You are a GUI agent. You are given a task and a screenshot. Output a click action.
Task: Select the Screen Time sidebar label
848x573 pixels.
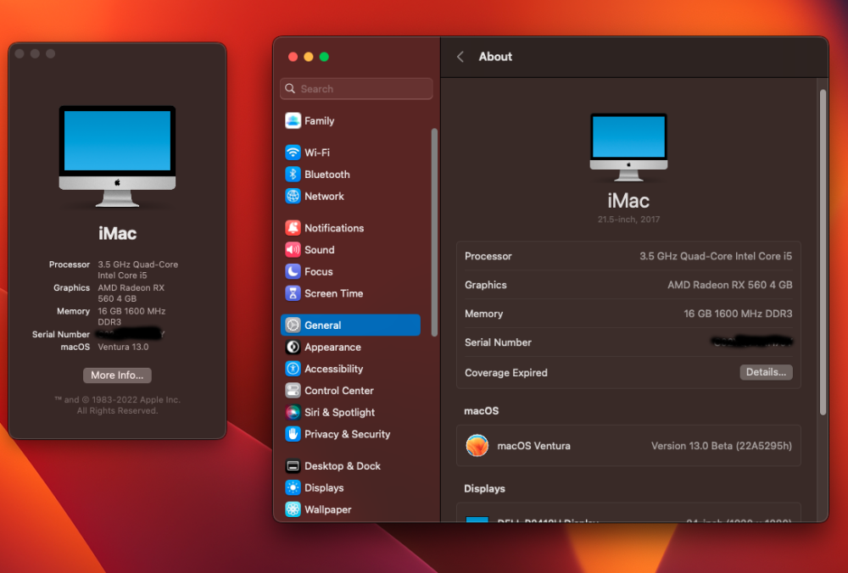click(x=333, y=293)
